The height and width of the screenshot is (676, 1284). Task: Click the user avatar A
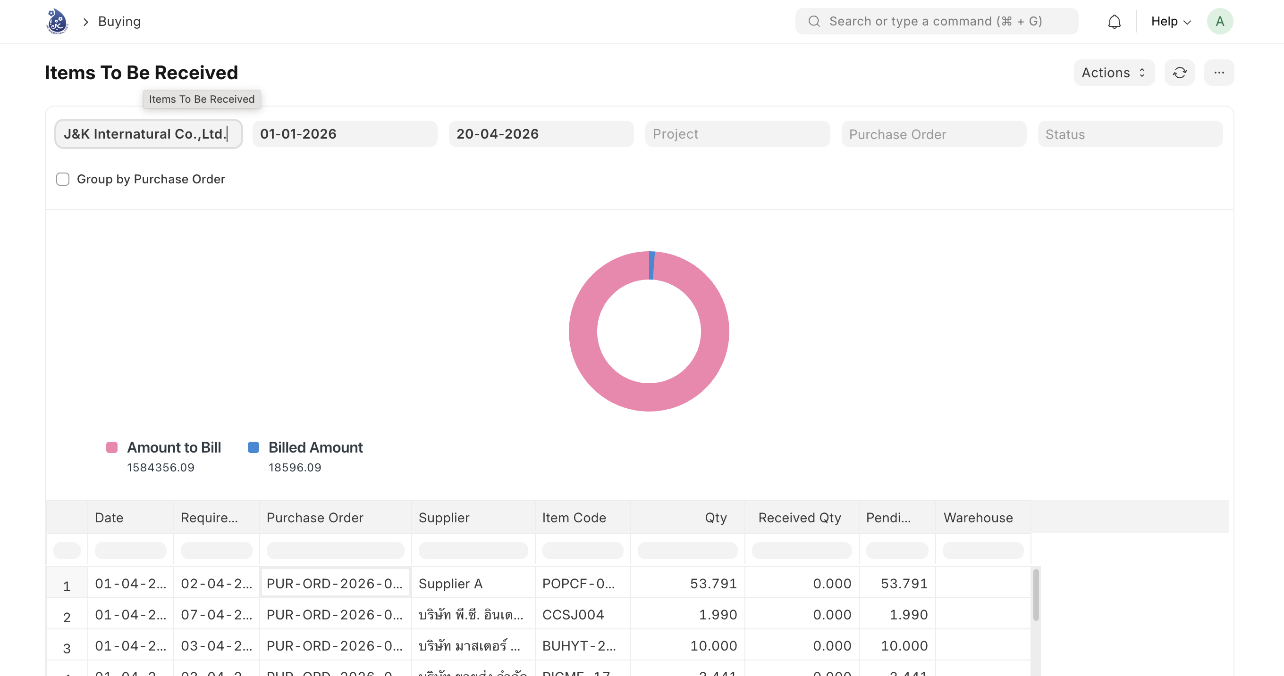point(1220,21)
